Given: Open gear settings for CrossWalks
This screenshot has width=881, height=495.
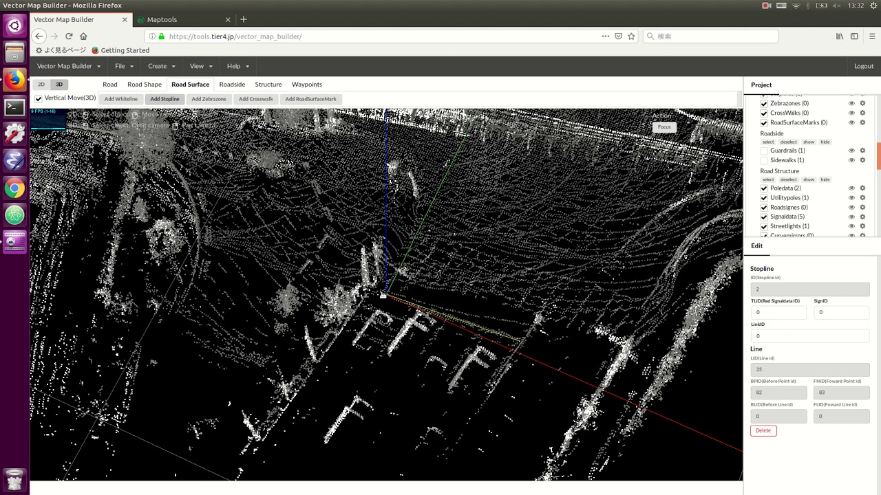Looking at the screenshot, I should click(x=862, y=113).
